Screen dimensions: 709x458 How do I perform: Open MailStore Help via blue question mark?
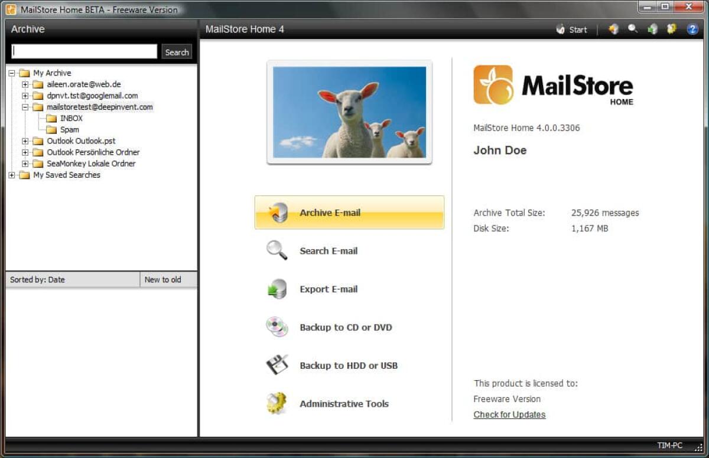[691, 29]
